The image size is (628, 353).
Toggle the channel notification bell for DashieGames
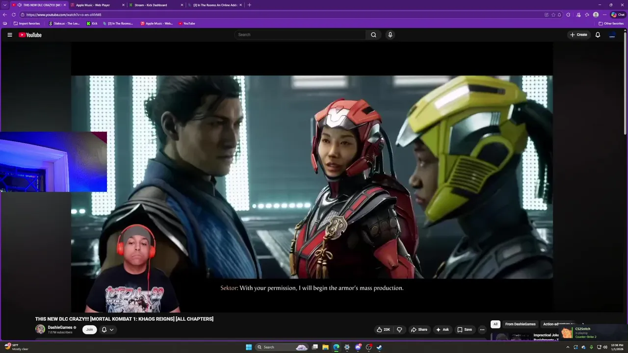(x=104, y=329)
